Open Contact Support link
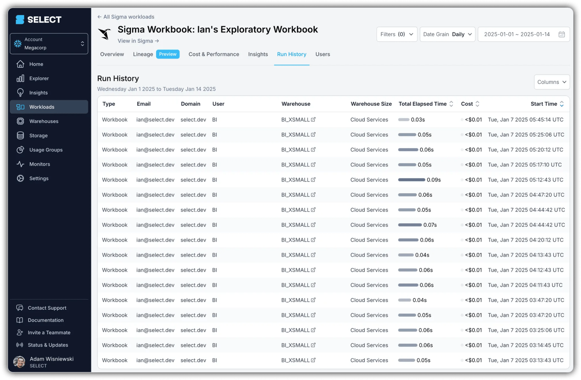 click(x=47, y=308)
